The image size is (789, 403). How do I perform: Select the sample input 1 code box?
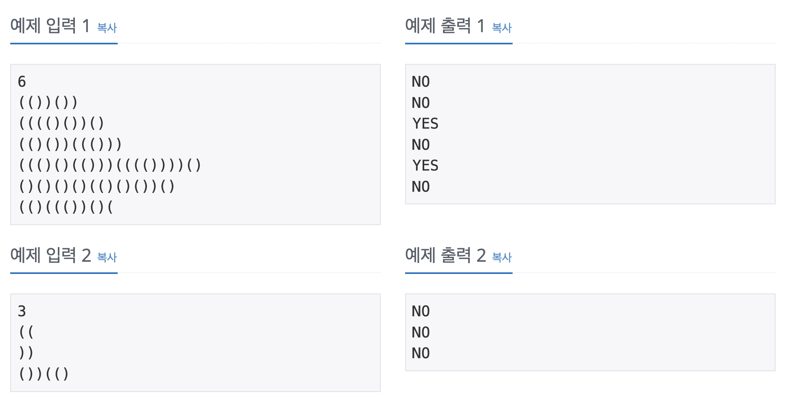[195, 143]
